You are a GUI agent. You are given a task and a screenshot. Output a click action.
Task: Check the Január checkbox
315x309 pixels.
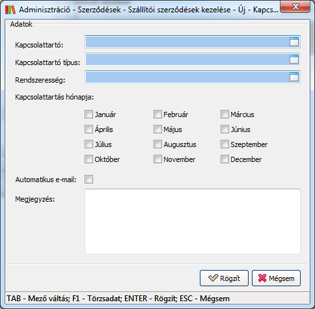(89, 114)
